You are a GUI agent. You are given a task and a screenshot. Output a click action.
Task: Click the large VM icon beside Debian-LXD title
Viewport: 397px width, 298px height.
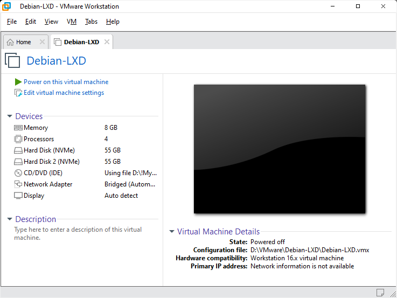(12, 60)
